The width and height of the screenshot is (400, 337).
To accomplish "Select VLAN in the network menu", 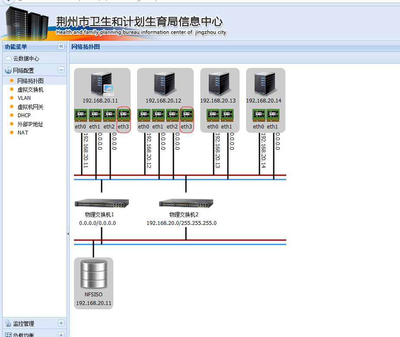I will point(24,98).
